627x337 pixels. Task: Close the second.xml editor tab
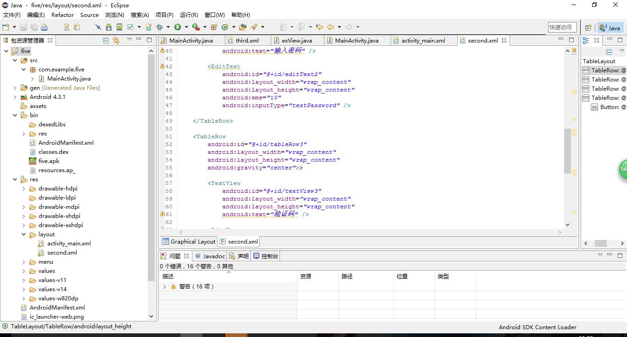[504, 40]
